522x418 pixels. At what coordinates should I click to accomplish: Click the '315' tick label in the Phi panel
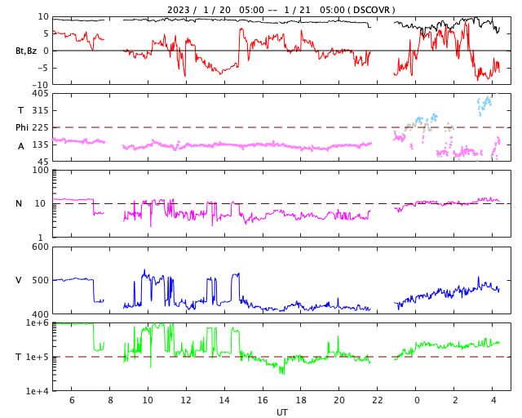40,110
